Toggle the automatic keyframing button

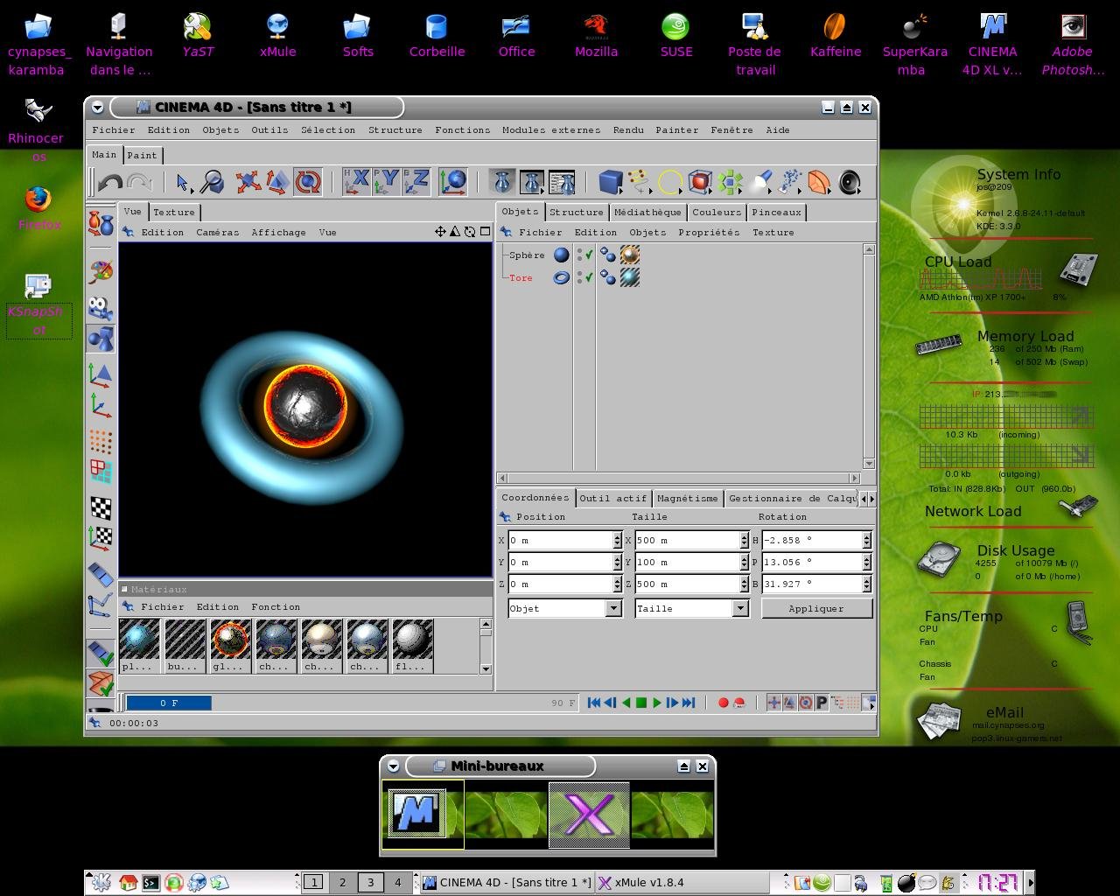(x=738, y=703)
